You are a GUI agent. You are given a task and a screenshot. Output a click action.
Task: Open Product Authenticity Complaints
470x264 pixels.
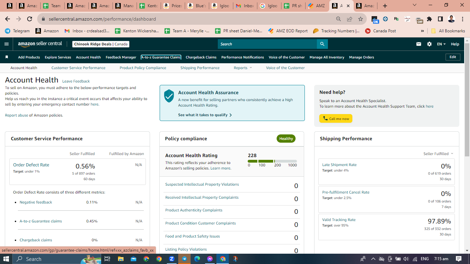[x=194, y=210]
